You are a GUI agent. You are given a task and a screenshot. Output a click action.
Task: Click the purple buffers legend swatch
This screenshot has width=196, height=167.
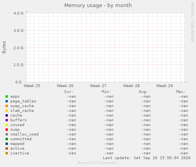(7, 120)
